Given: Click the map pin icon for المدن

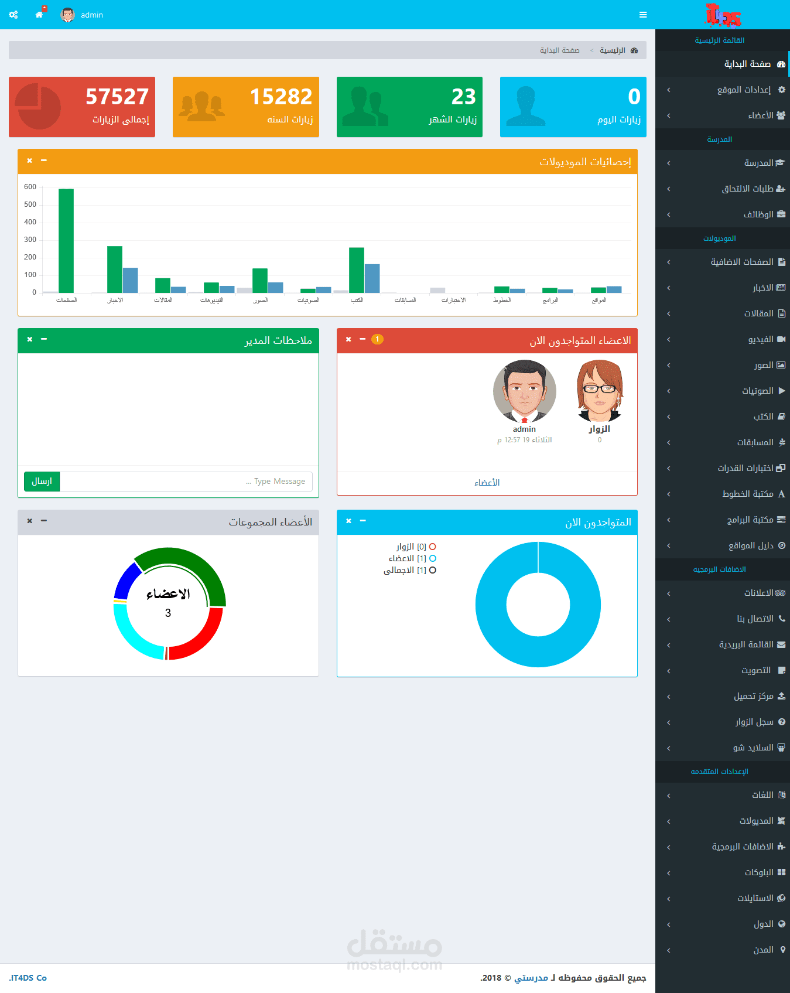Looking at the screenshot, I should 782,950.
